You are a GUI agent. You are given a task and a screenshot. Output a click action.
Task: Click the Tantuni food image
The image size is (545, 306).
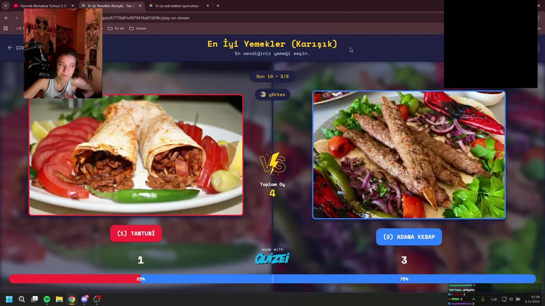136,155
